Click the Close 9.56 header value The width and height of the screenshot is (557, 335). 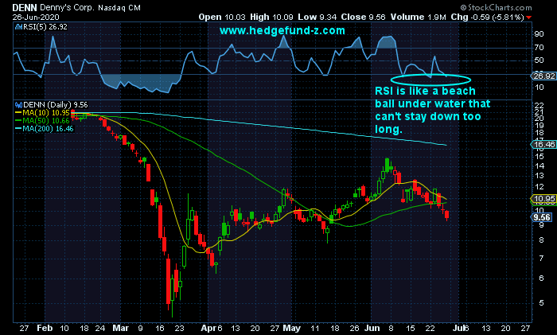pos(363,17)
